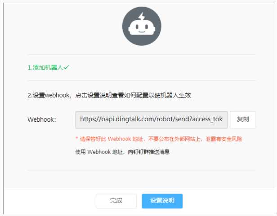This screenshot has height=216, width=277.
Task: Click the '1.添加机器人' step text
Action: (45, 67)
